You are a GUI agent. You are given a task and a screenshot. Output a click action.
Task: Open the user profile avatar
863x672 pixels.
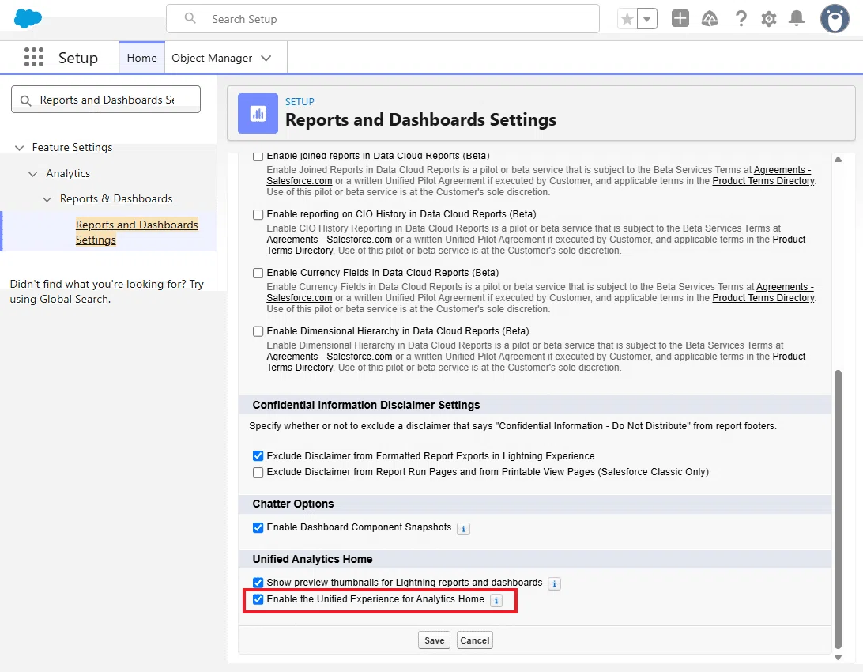[x=835, y=19]
